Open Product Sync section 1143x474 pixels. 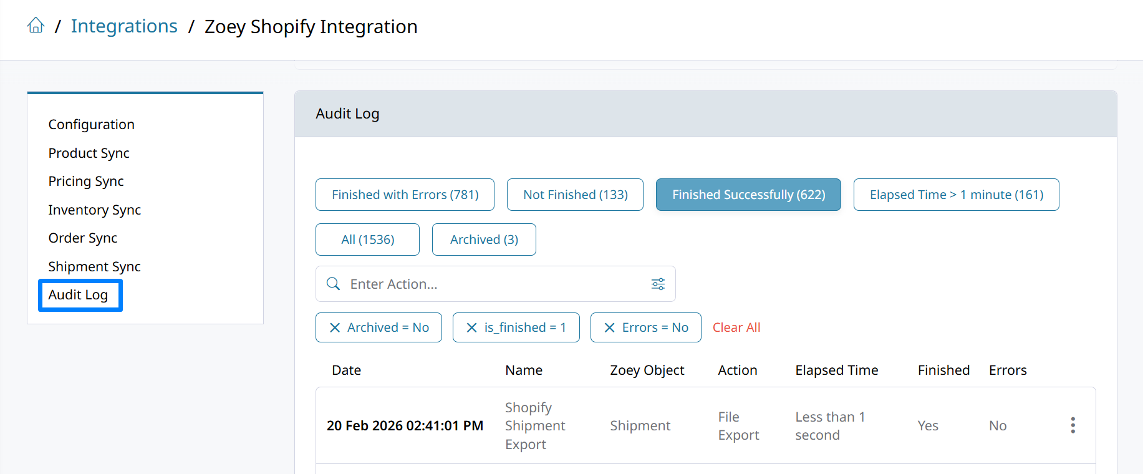coord(89,153)
